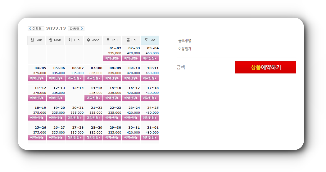This screenshot has height=172, width=326.
Task: Click price 460,000 under 03~04
Action: pos(152,53)
